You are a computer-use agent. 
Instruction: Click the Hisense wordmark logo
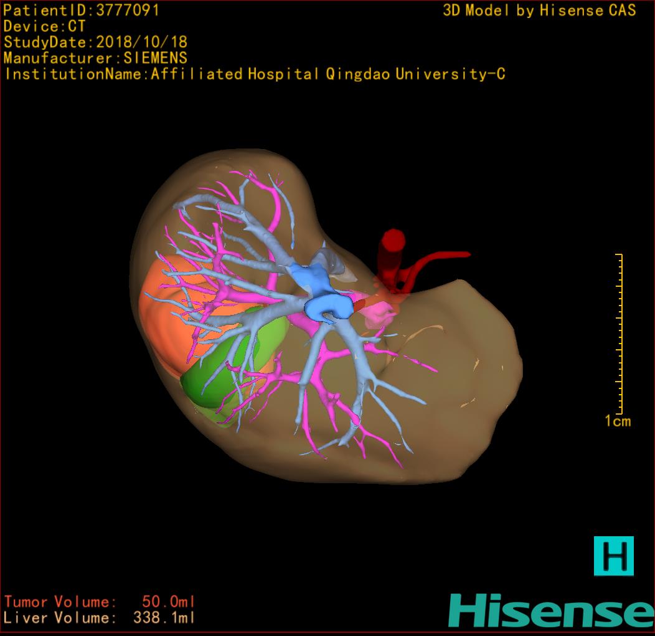(551, 610)
